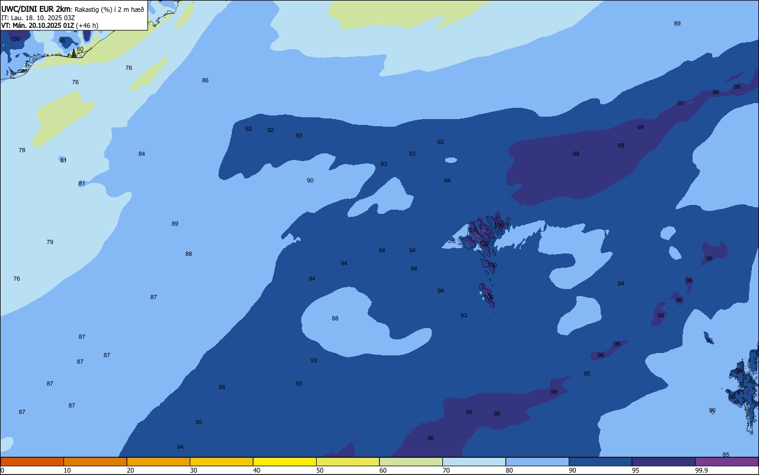The height and width of the screenshot is (475, 759).
Task: Select the 'IT: Lau. 18. 10. 2025 03Z' line
Action: tap(38, 18)
